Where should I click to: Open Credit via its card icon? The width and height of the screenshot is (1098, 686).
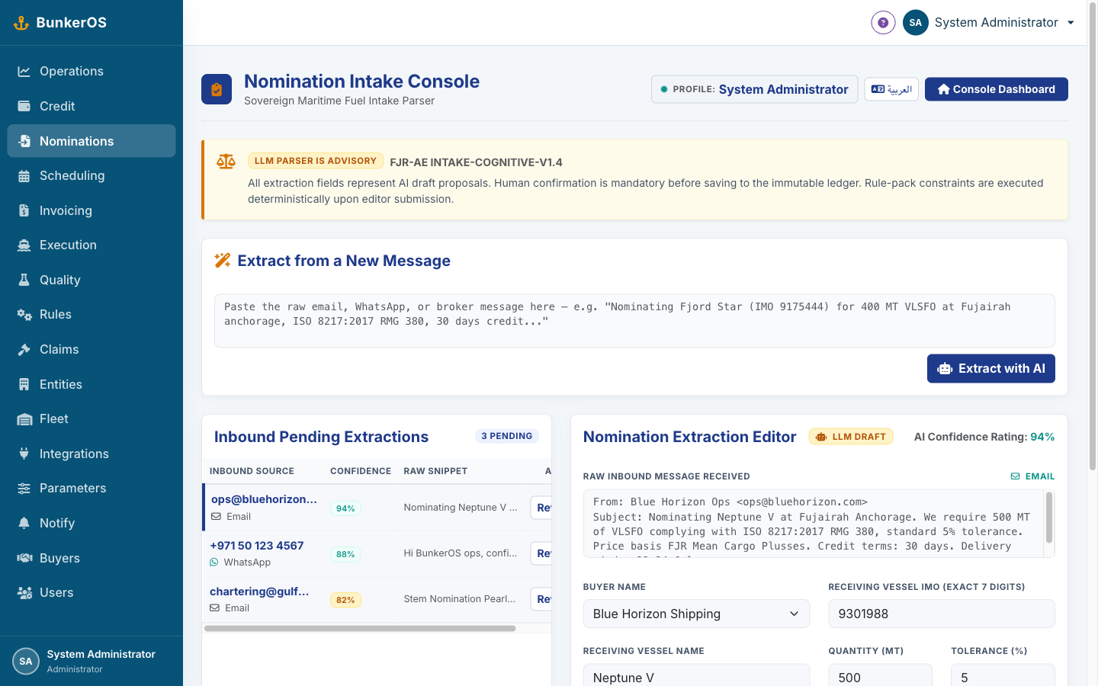pos(24,106)
